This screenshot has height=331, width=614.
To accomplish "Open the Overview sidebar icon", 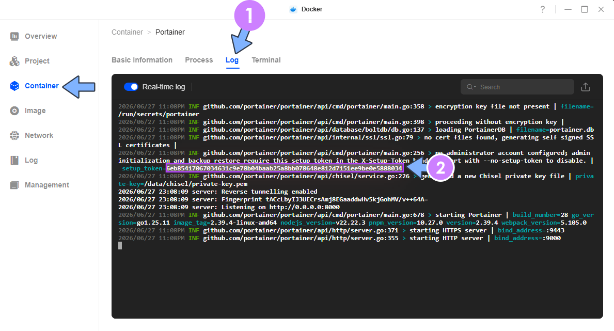I will coord(14,37).
